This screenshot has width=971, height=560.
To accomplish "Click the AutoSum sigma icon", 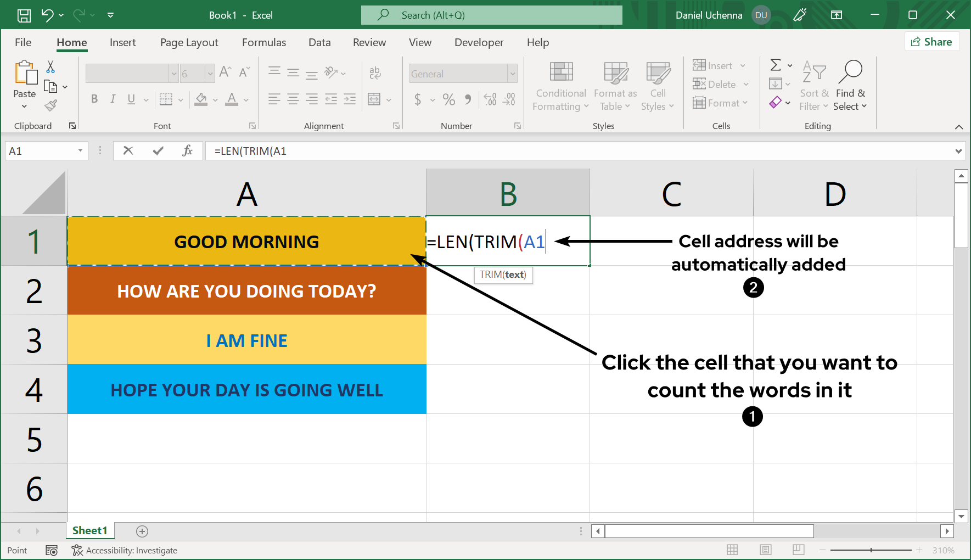I will coord(776,65).
